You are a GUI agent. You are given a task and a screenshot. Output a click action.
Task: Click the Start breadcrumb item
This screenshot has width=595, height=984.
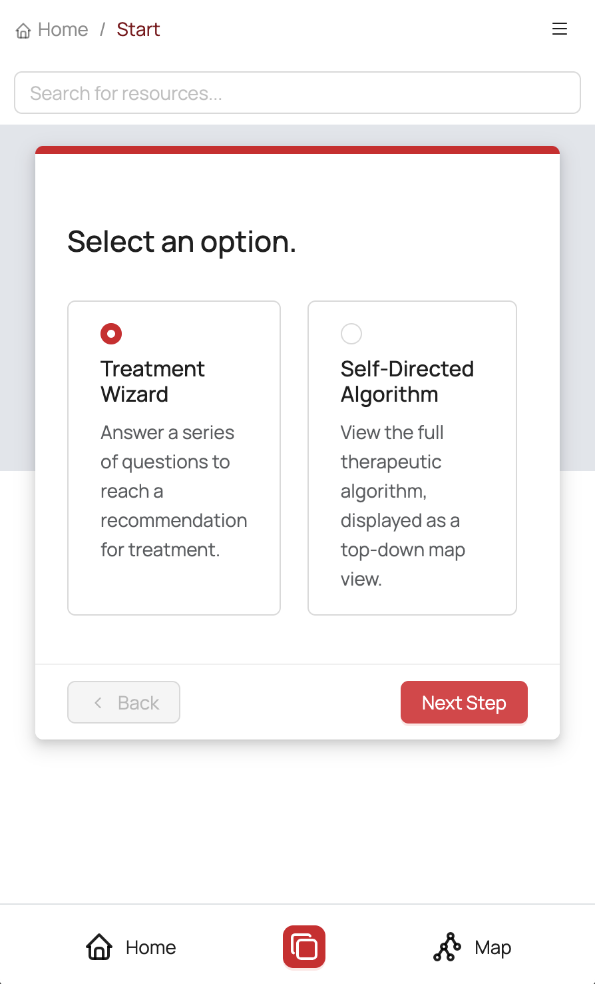click(x=138, y=30)
